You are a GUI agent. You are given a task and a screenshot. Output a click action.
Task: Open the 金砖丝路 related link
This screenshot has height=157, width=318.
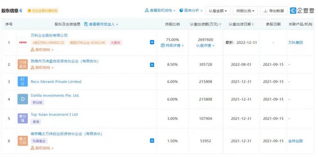click(x=295, y=141)
